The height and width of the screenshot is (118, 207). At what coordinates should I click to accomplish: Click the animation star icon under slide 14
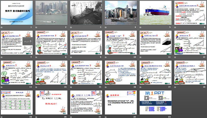(36, 87)
